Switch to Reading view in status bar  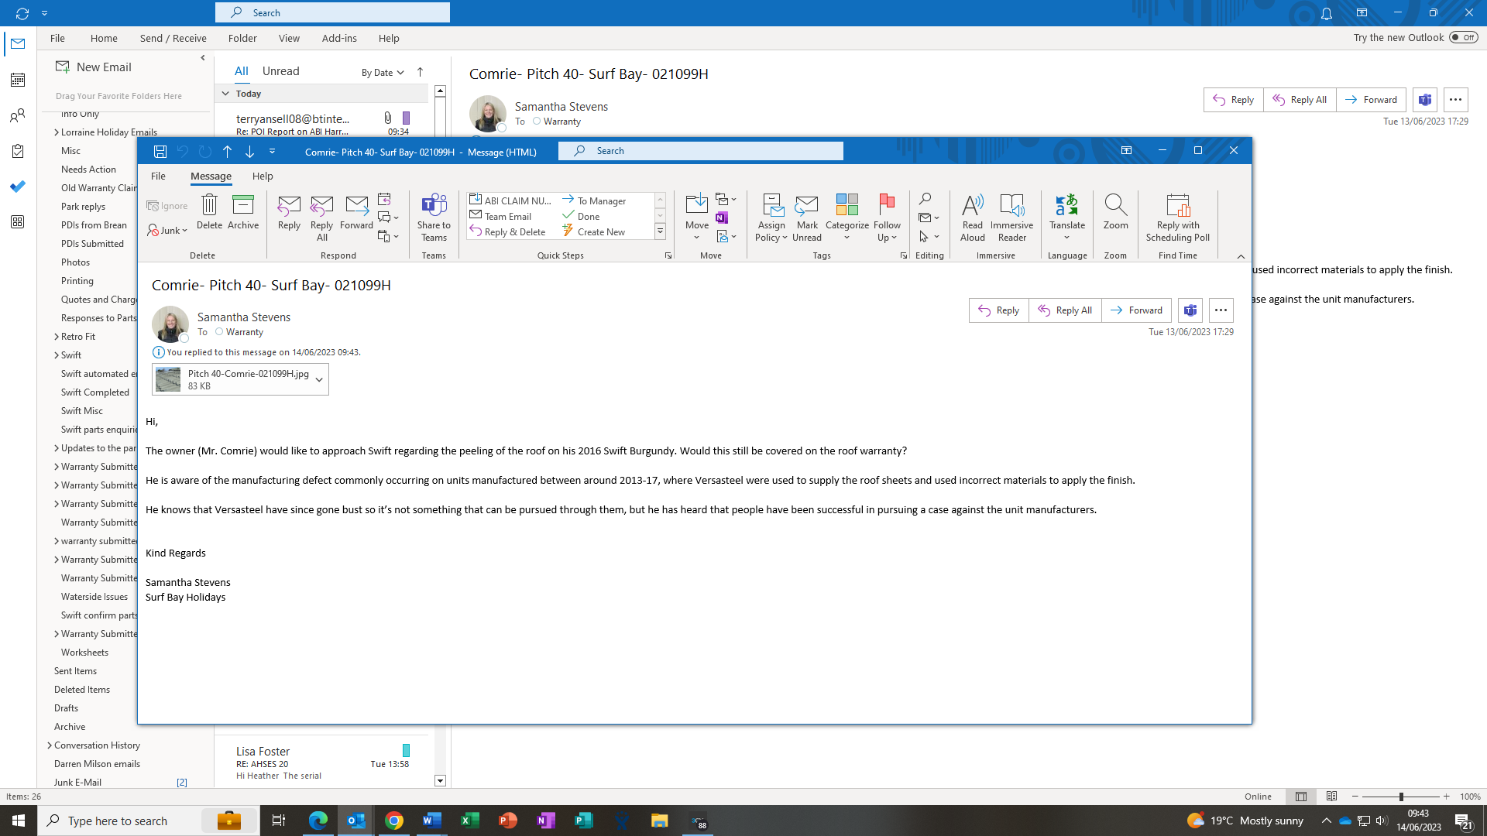1331,797
